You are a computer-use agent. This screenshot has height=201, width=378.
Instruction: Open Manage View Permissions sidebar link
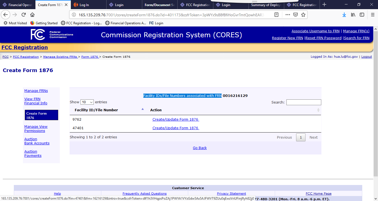tap(36, 129)
